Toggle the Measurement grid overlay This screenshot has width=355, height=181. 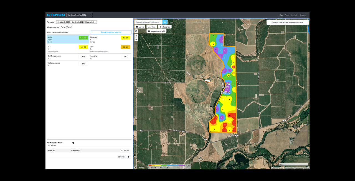pyautogui.click(x=156, y=31)
